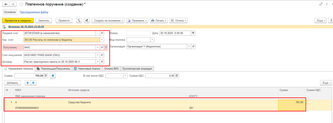The height and width of the screenshot is (123, 333).
Task: Add document to favorites with star
Action: (21, 4)
